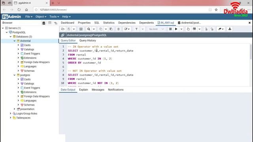Open the Explain options dropdown arrow
Screen dimensions: 253x142
(x=199, y=29)
